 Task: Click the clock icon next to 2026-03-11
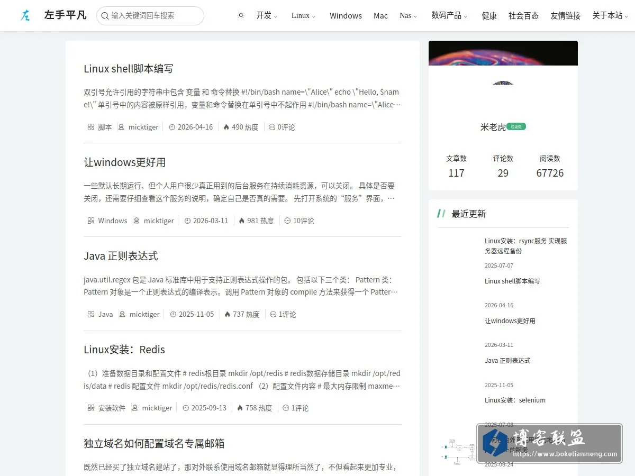(x=187, y=221)
